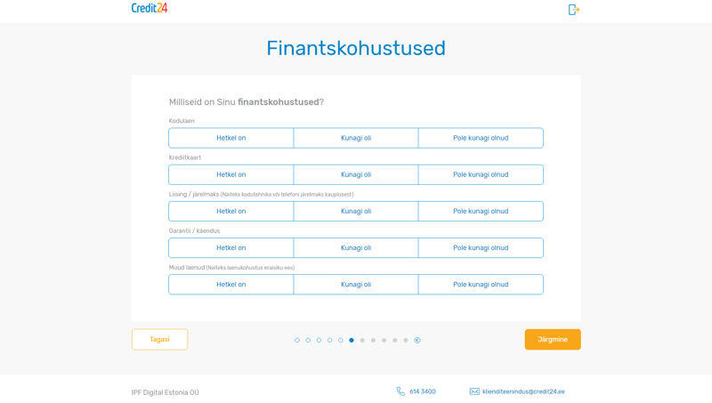Click 'IPF Digital Estonia OÜ' footer text
This screenshot has height=403, width=712.
click(x=166, y=392)
